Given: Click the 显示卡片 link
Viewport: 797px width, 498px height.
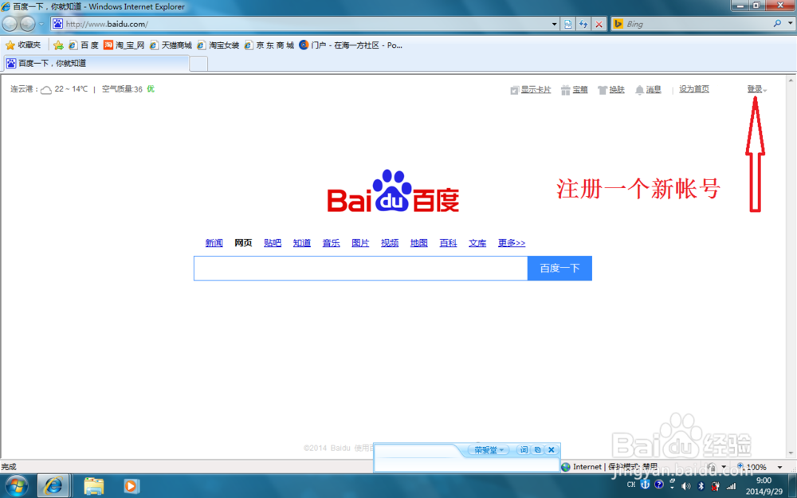Looking at the screenshot, I should click(x=531, y=90).
